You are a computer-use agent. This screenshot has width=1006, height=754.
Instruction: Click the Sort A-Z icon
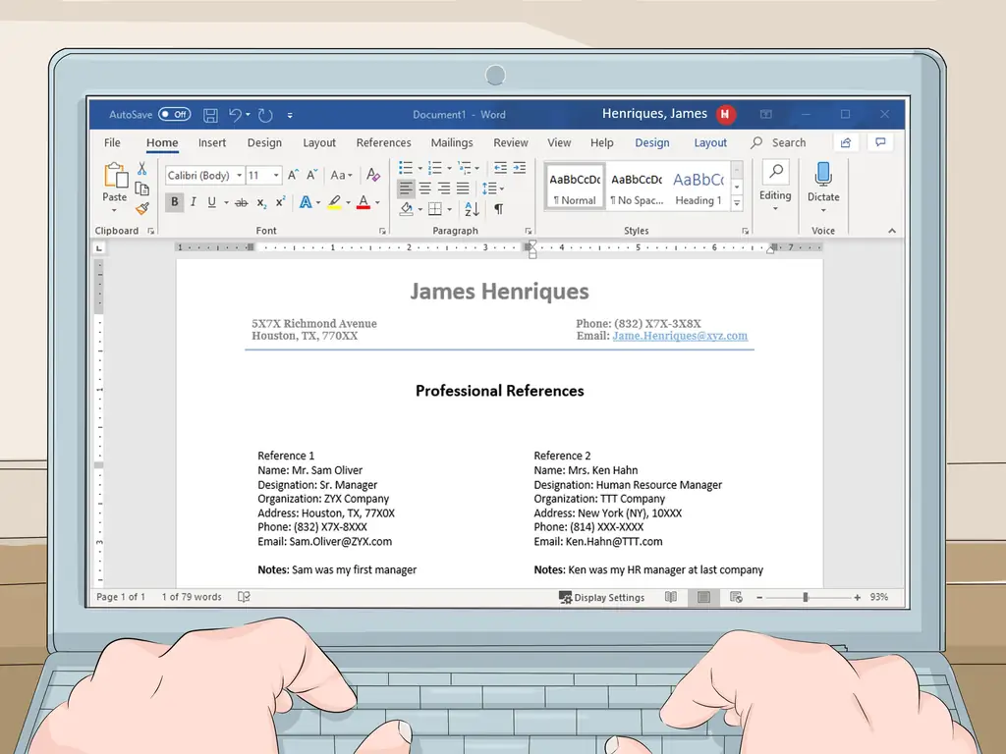coord(472,209)
